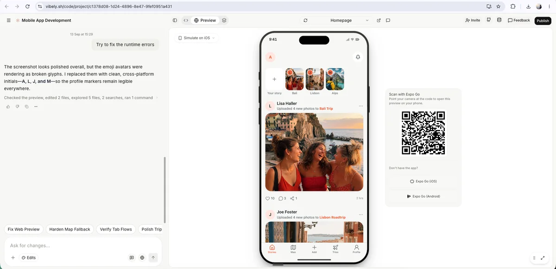Choose the Fix Web Preview suggestion
This screenshot has width=556, height=269.
(24, 229)
